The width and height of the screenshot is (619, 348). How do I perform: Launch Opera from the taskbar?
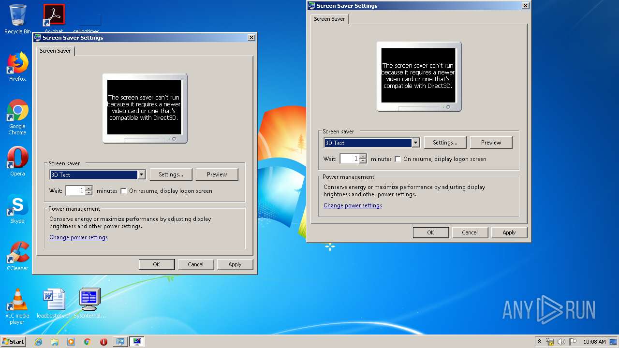103,342
